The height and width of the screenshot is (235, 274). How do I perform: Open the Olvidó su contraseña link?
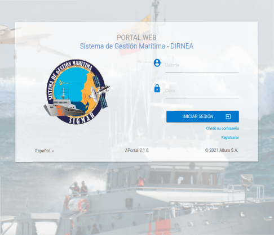[223, 128]
